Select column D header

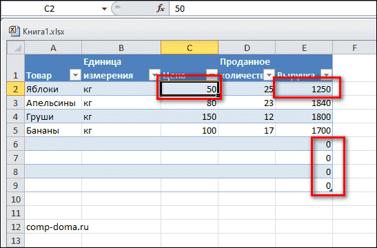[247, 48]
